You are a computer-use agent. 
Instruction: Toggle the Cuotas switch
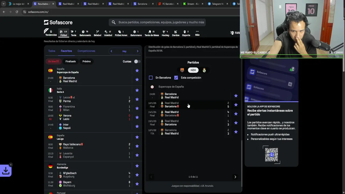(137, 61)
